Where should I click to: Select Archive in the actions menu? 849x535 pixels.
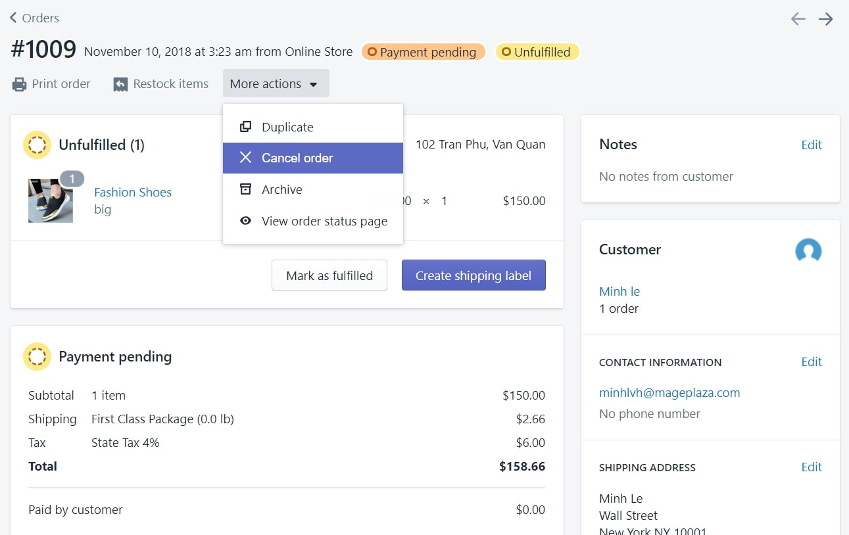pos(281,189)
